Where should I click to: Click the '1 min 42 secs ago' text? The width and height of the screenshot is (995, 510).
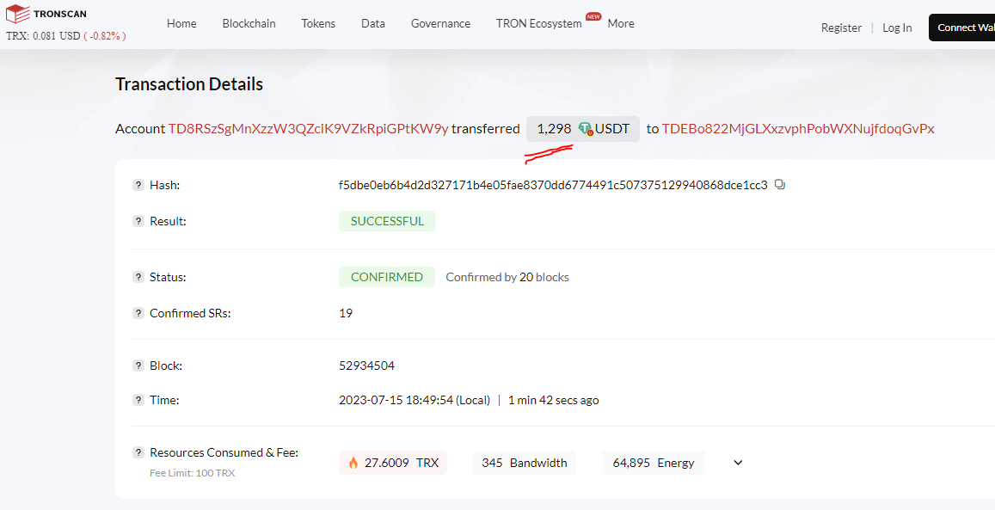[x=554, y=400]
